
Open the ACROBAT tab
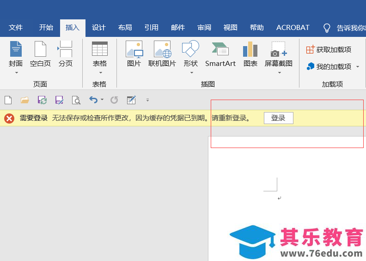(x=293, y=28)
